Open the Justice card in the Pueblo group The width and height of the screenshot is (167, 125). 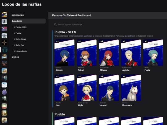click(x=131, y=121)
